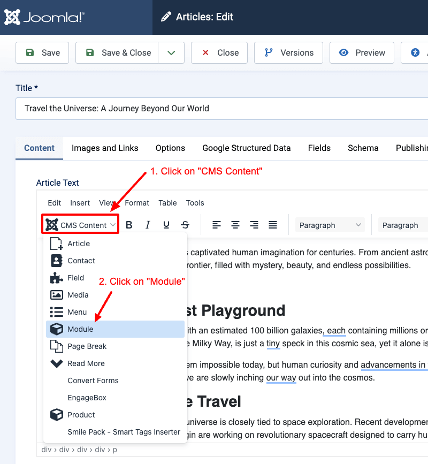Toggle the CMS Content dropdown
The image size is (428, 464).
pyautogui.click(x=80, y=225)
